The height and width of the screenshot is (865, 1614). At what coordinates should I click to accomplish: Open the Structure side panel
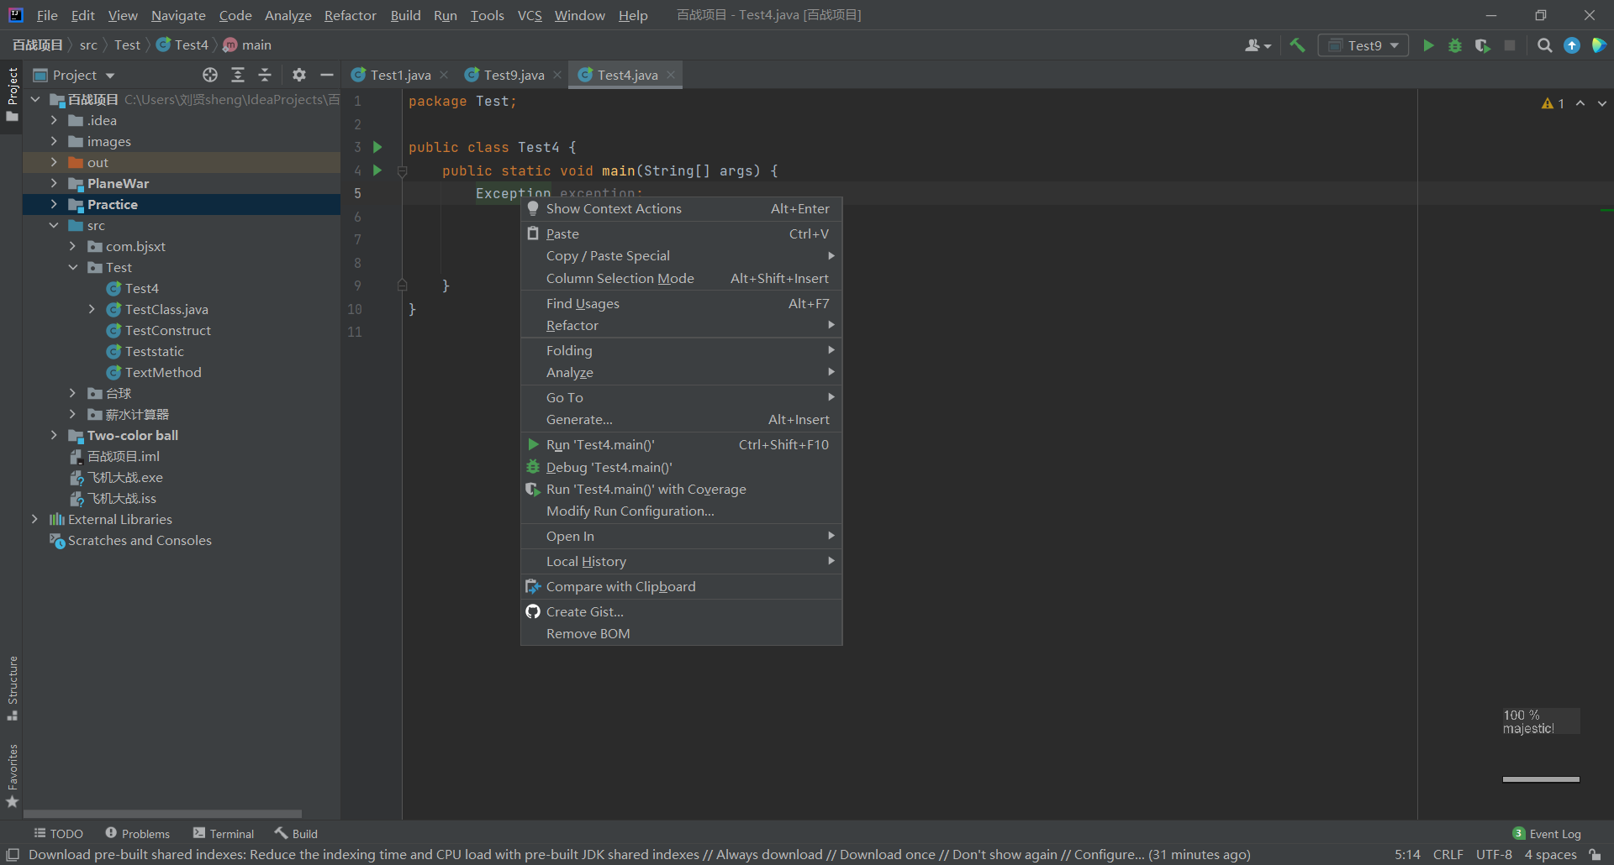point(13,688)
